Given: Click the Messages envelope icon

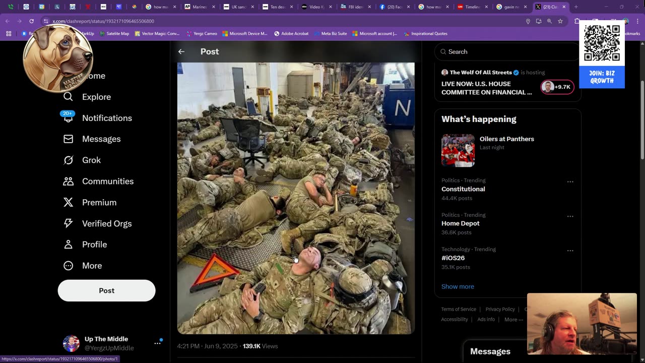Looking at the screenshot, I should (x=69, y=139).
